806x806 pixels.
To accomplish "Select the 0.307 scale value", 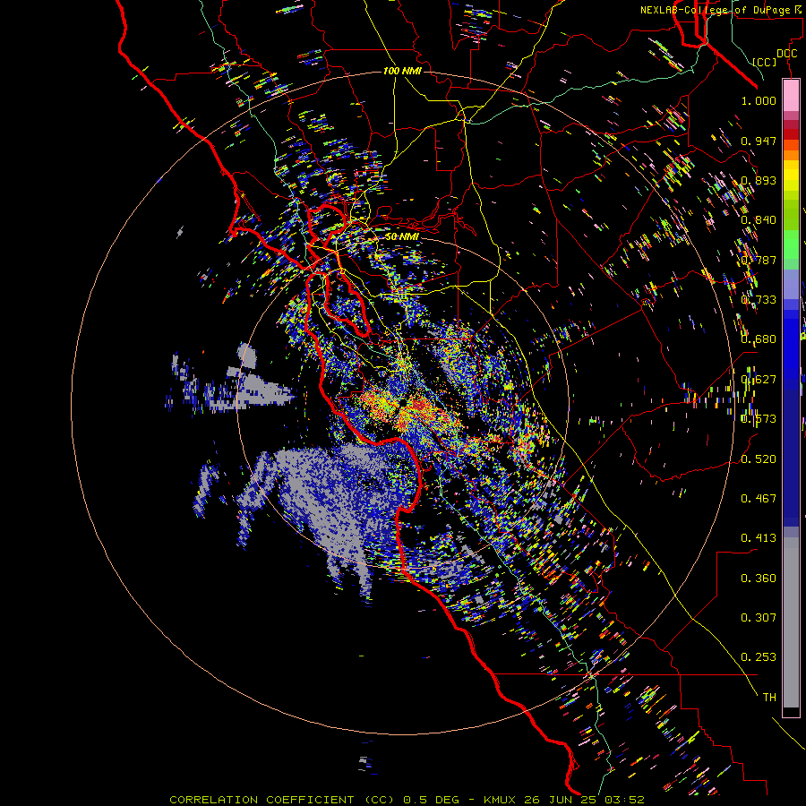I will pos(759,617).
